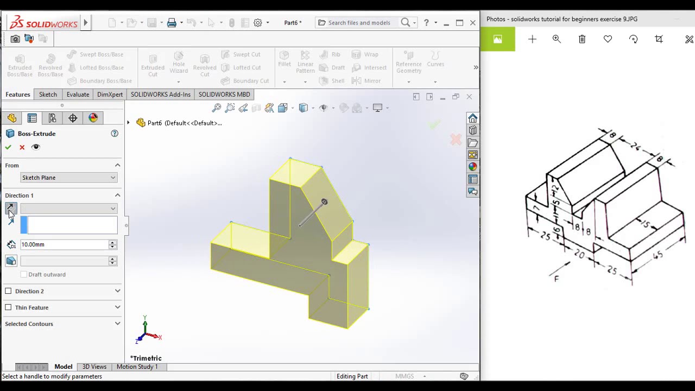The height and width of the screenshot is (391, 695).
Task: Open the FeatureManager design tree tab
Action: click(x=12, y=118)
